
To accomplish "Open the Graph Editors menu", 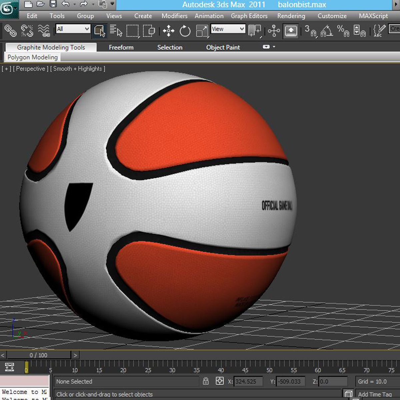I will pyautogui.click(x=249, y=16).
